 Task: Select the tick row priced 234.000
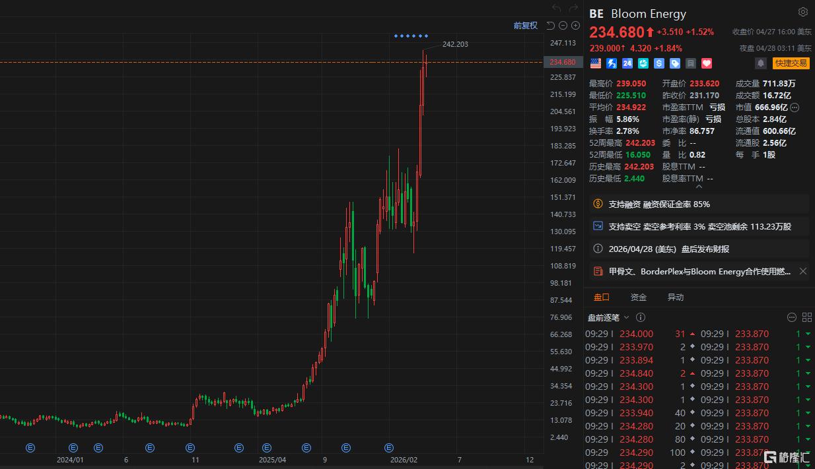[x=640, y=334]
